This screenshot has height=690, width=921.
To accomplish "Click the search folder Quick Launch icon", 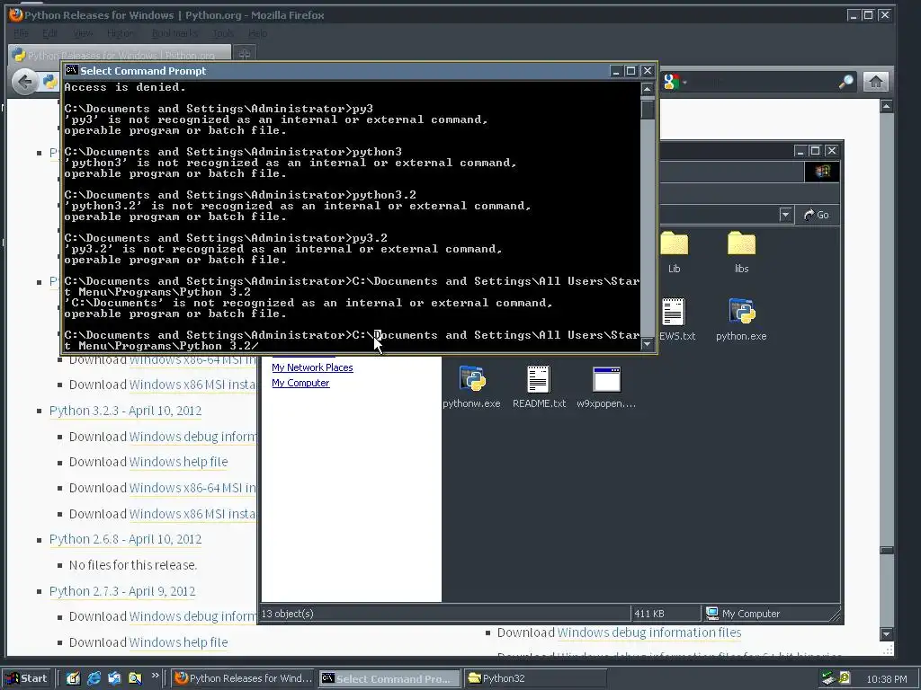I will tap(135, 678).
